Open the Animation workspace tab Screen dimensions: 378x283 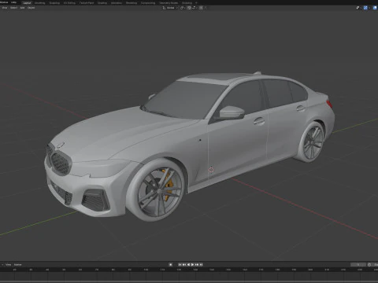(117, 3)
